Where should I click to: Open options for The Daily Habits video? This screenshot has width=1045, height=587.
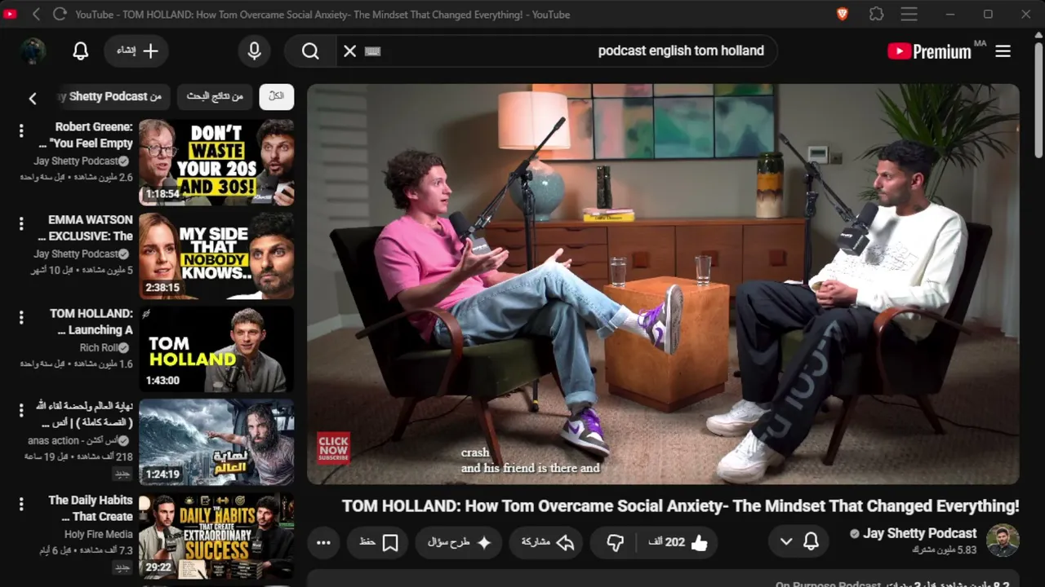21,504
